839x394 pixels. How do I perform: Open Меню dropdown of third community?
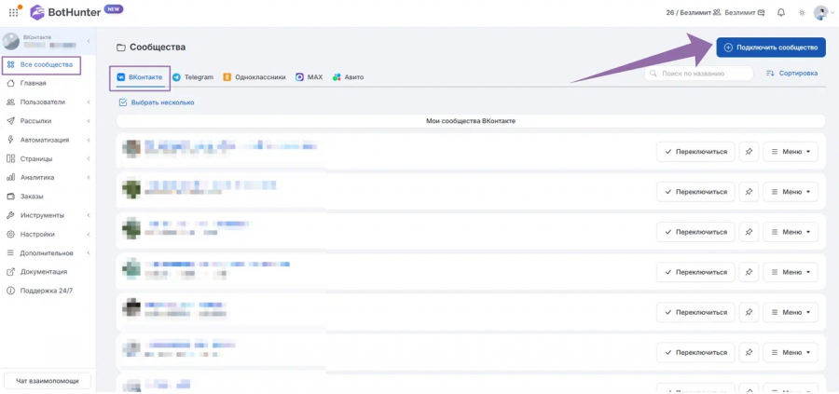point(791,232)
